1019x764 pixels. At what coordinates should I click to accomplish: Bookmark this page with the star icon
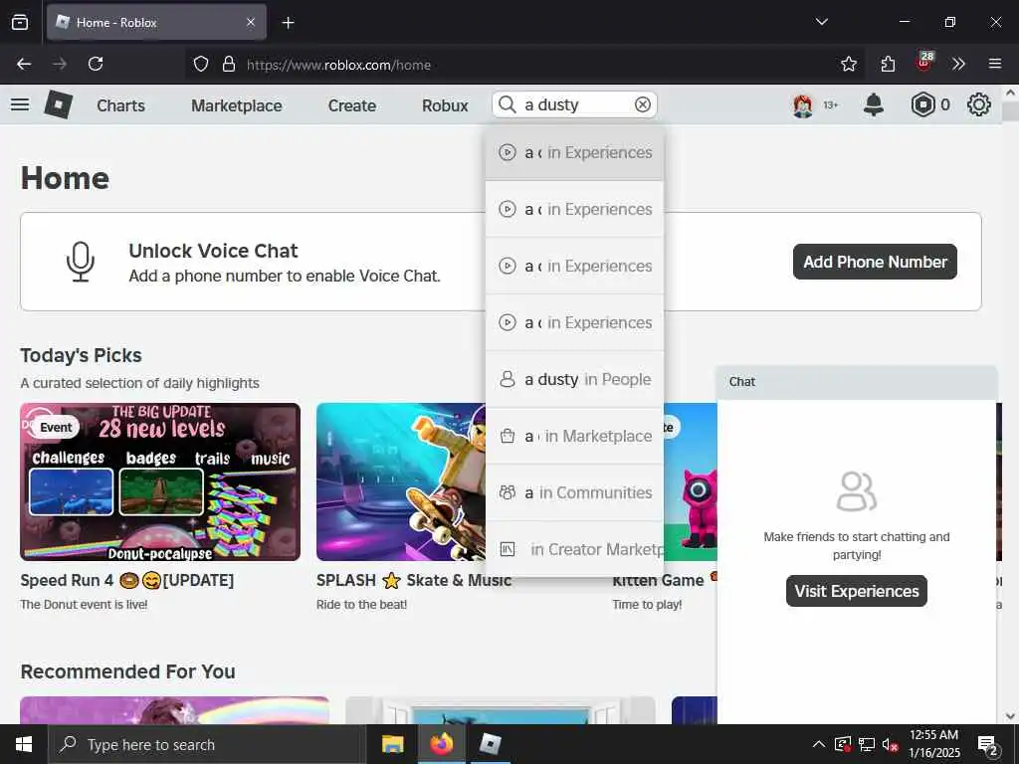pos(848,64)
